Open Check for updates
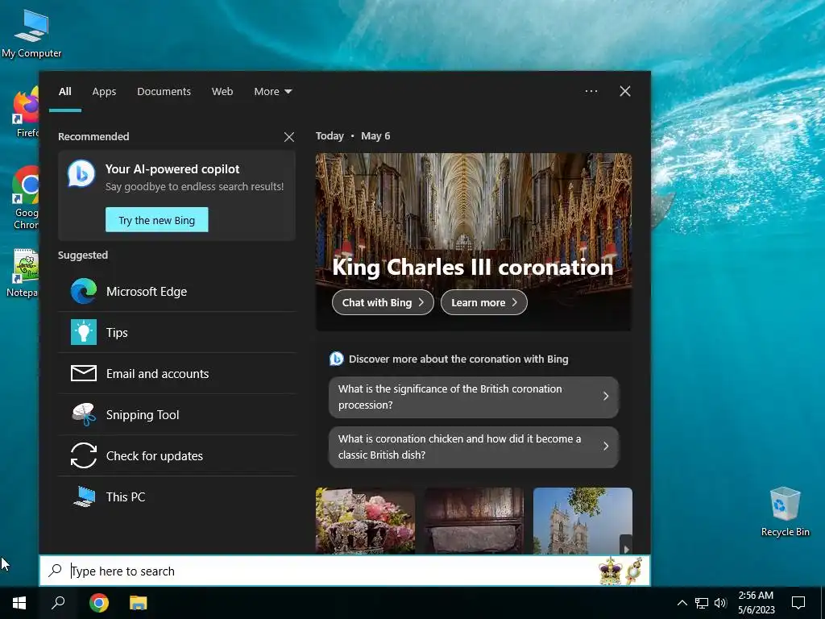Screen dimensions: 825x619 tap(176, 456)
